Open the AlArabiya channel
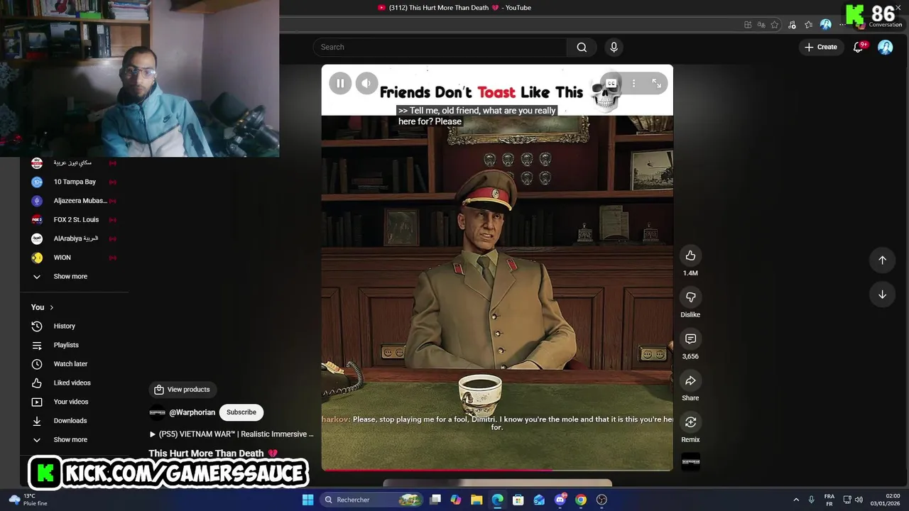The width and height of the screenshot is (909, 511). [75, 238]
